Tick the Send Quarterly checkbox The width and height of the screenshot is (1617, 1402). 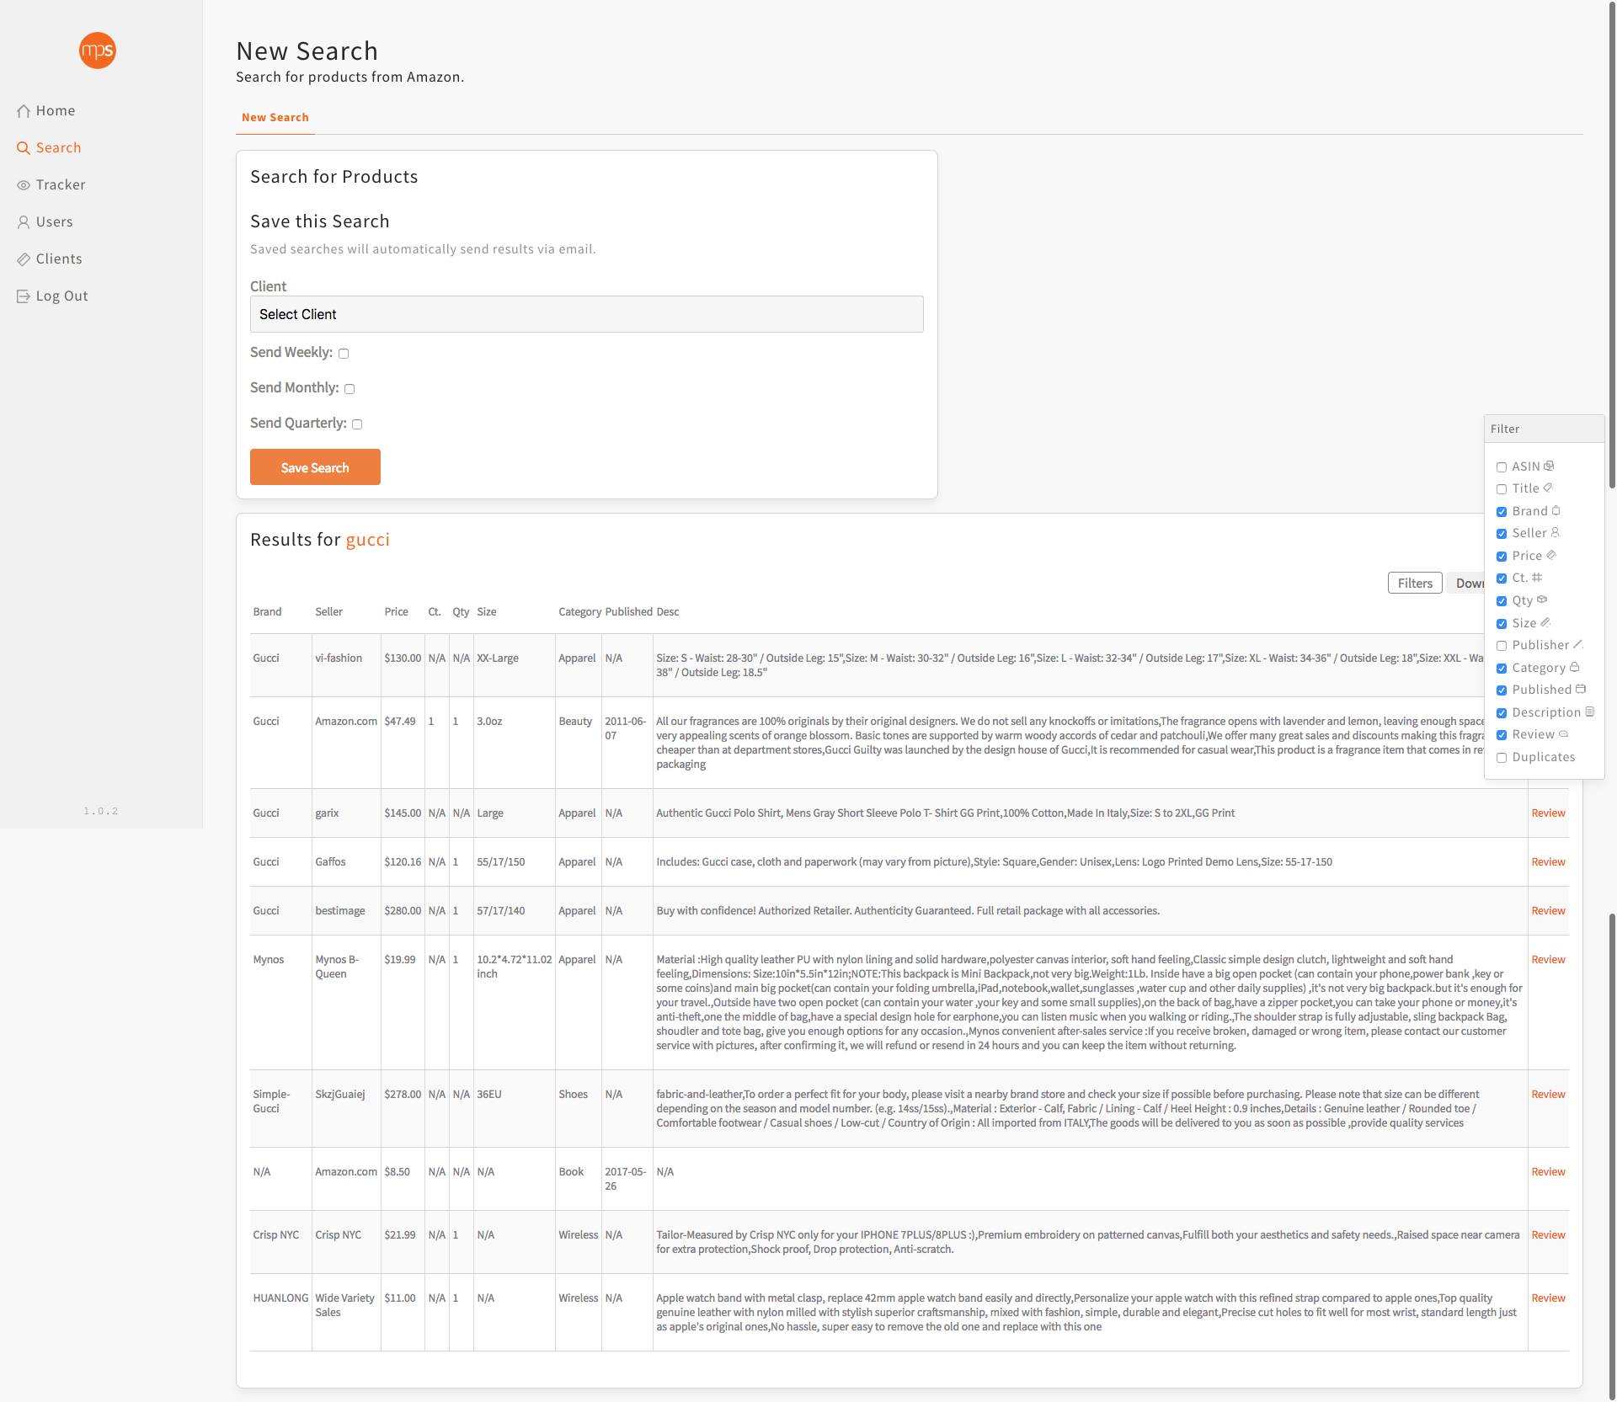[357, 424]
